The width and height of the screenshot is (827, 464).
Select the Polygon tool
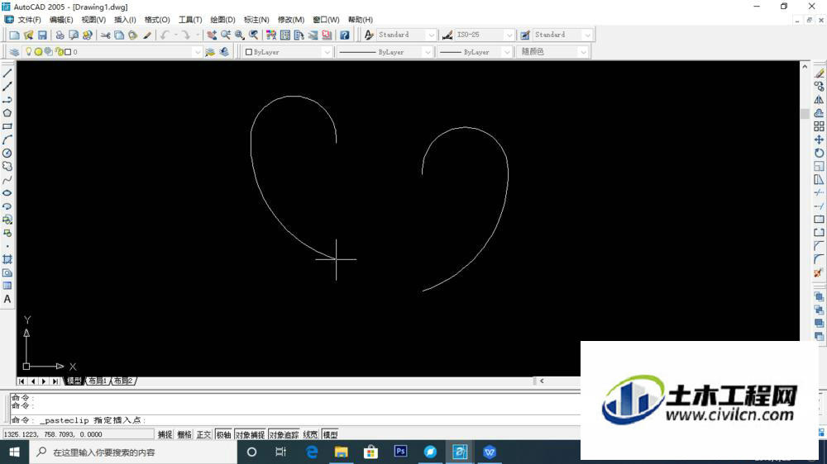pos(7,113)
